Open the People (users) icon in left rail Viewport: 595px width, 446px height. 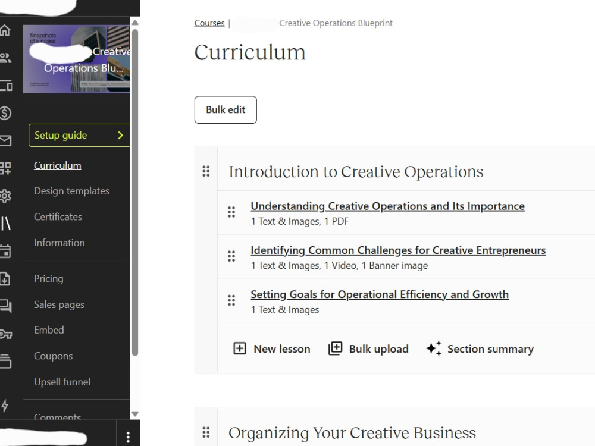tap(5, 58)
